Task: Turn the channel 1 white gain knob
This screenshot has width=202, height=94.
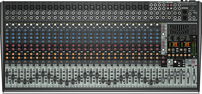Action: click(x=7, y=25)
